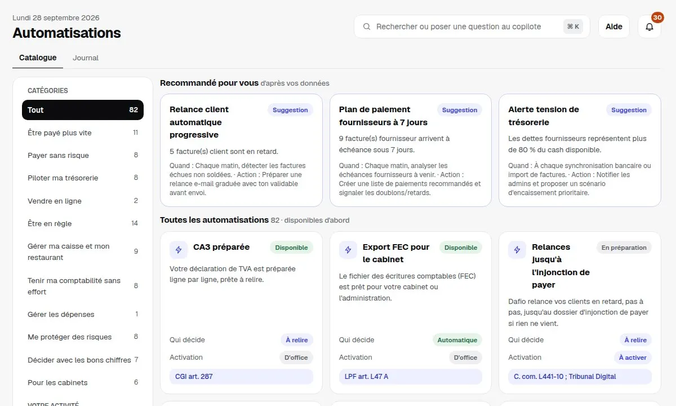Image resolution: width=676 pixels, height=406 pixels.
Task: Click À relire badge on Relances card
Action: click(x=635, y=340)
